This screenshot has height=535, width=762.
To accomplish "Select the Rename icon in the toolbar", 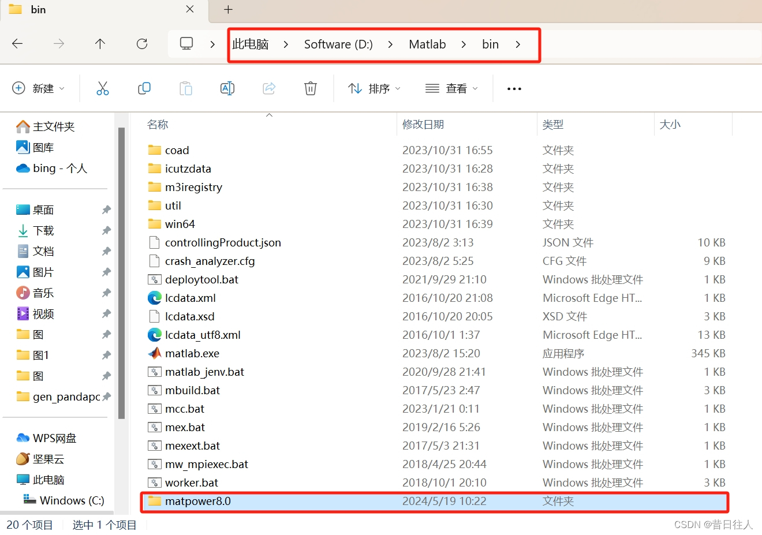I will click(227, 88).
